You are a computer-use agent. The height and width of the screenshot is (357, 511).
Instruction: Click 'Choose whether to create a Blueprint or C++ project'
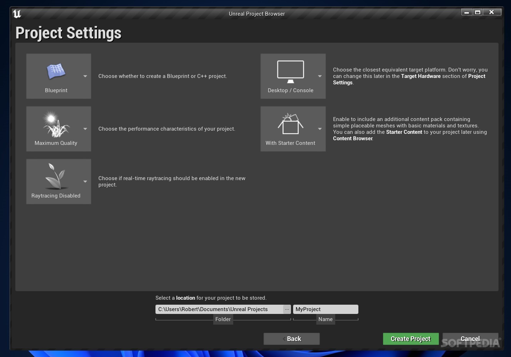pos(163,76)
